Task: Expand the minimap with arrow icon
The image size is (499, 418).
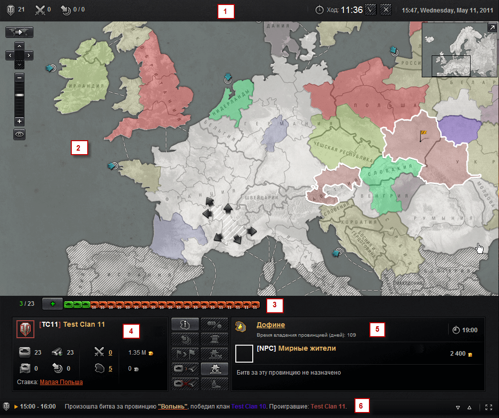Action: [492, 28]
